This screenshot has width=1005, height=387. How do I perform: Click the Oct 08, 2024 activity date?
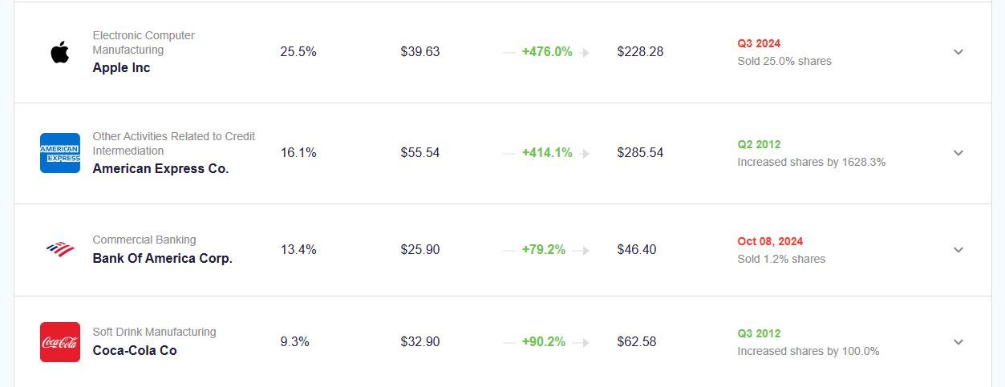pyautogui.click(x=770, y=241)
